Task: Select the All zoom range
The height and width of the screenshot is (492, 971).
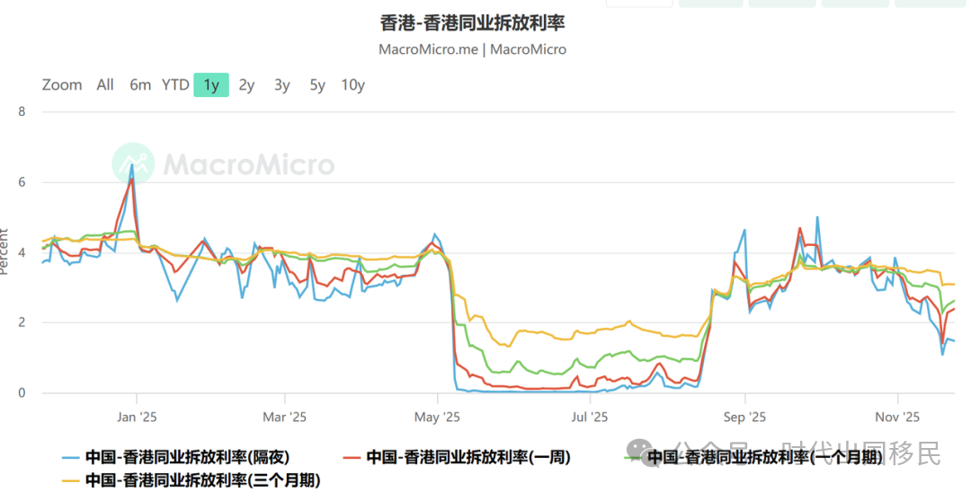Action: click(105, 85)
